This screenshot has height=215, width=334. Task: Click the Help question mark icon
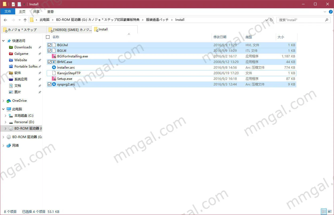pos(331,12)
